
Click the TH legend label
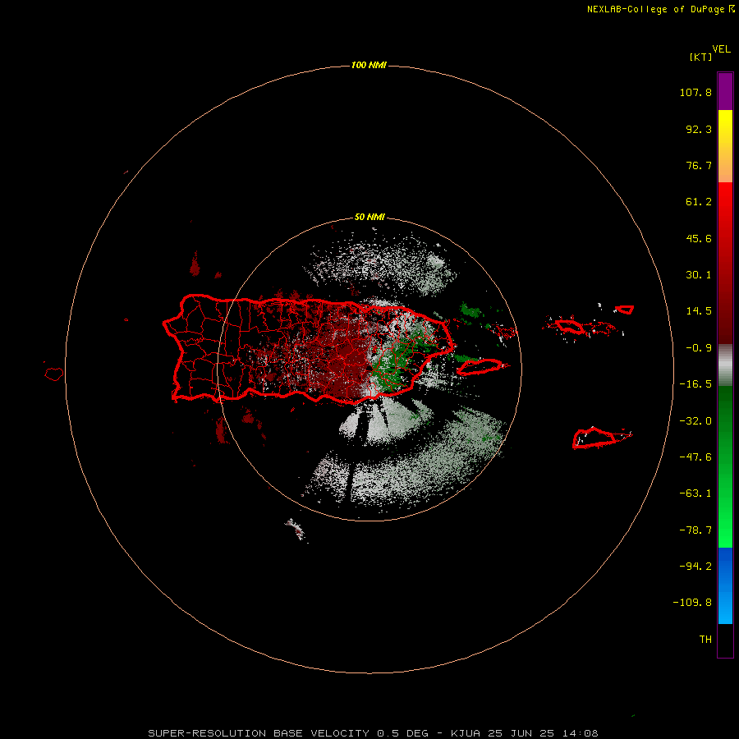(x=705, y=640)
